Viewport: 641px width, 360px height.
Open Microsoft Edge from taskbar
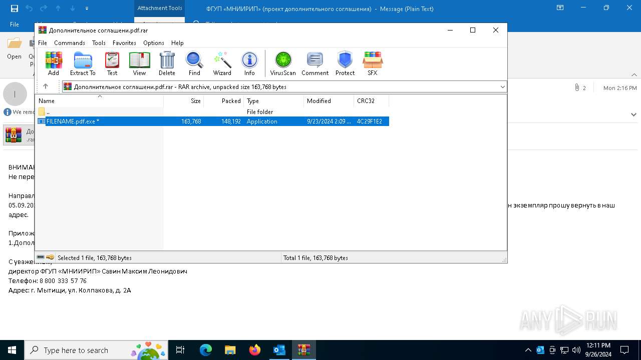[x=206, y=350]
